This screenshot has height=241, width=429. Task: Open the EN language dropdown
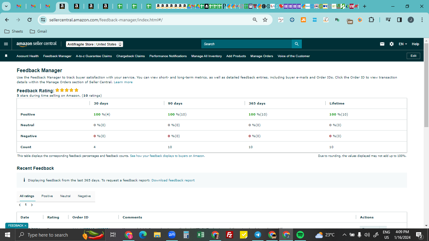[403, 44]
